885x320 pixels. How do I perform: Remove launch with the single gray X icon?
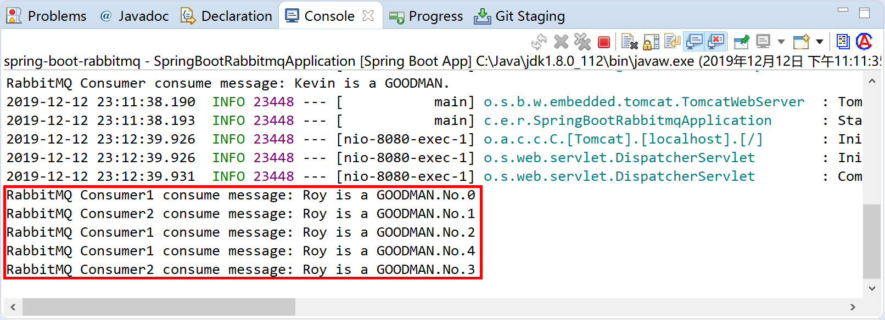(x=561, y=42)
